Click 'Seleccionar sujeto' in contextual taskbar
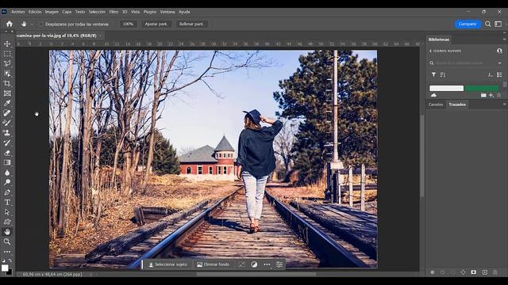Screen dimensions: 508x285 point(167,264)
